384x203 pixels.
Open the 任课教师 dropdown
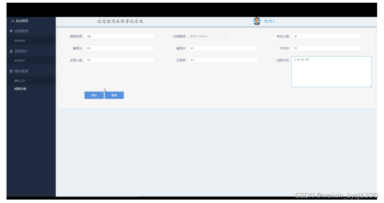tap(208, 36)
